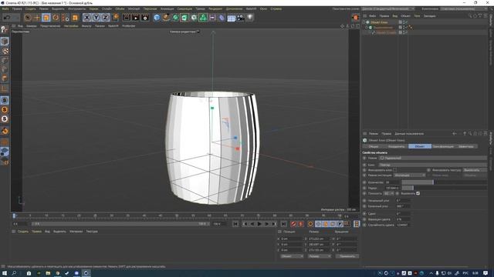This screenshot has width=494, height=277.
Task: Open the File Explorer taskbar icon
Action: 48,273
